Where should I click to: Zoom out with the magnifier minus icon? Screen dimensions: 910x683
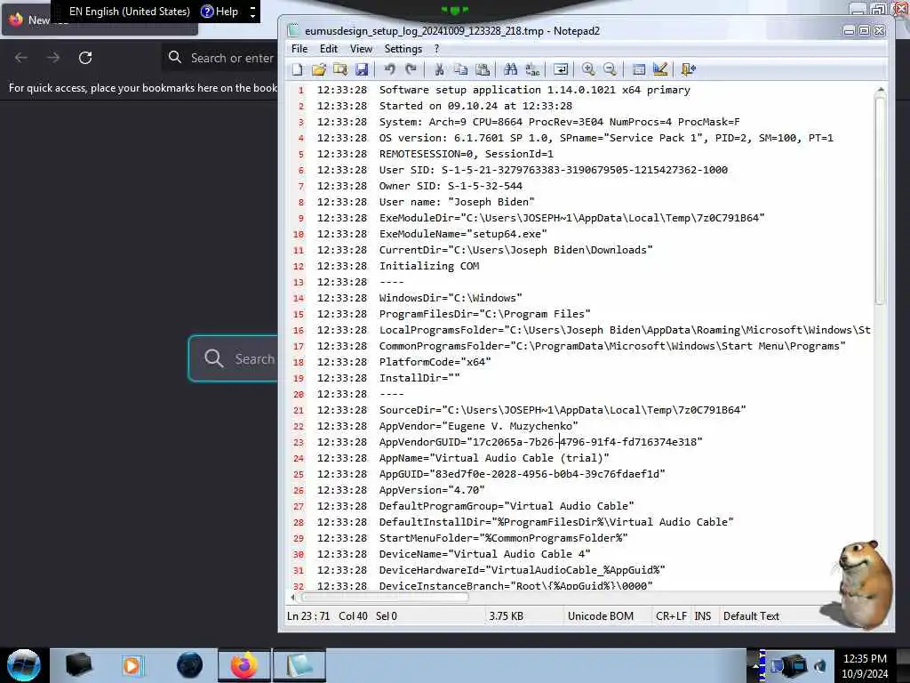click(x=610, y=69)
